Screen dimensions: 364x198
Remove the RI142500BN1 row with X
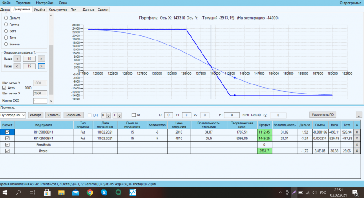tap(357, 138)
